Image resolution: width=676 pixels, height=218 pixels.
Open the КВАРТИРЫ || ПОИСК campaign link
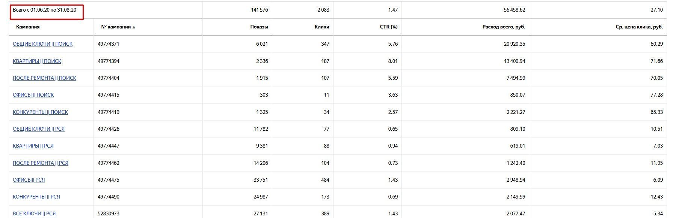pyautogui.click(x=37, y=61)
